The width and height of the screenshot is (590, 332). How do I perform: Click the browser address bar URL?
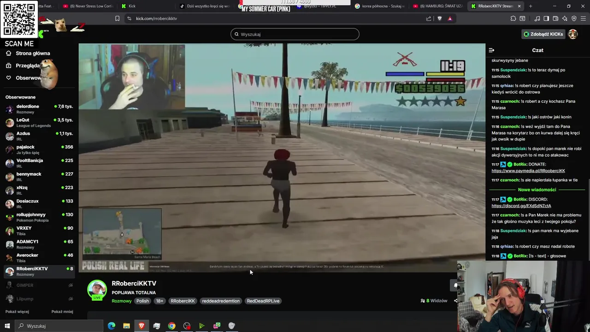(156, 18)
